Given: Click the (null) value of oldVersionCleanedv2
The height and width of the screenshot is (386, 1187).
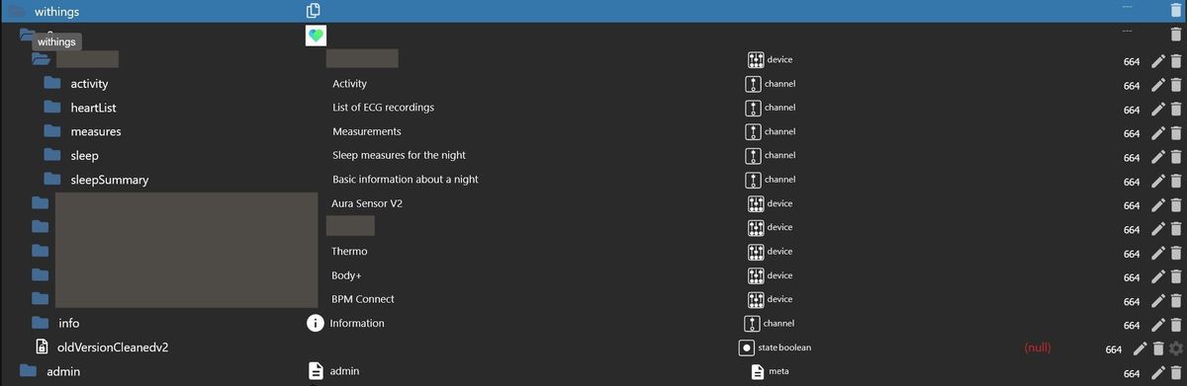Looking at the screenshot, I should coord(1037,347).
